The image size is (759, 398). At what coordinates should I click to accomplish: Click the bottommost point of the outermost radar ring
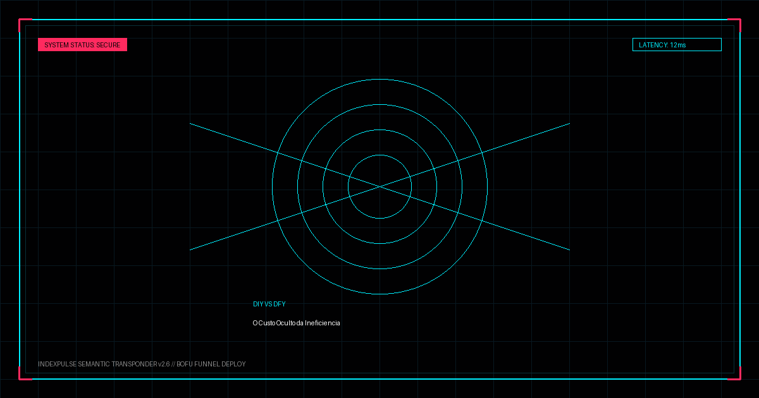pos(379,294)
